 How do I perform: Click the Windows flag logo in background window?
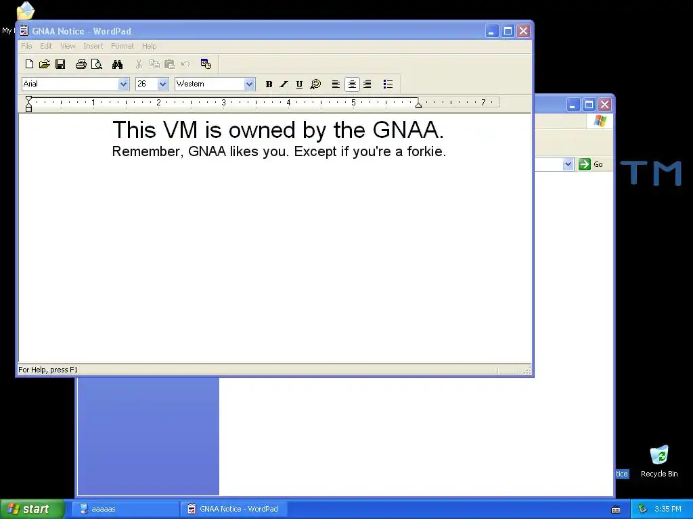coord(600,120)
